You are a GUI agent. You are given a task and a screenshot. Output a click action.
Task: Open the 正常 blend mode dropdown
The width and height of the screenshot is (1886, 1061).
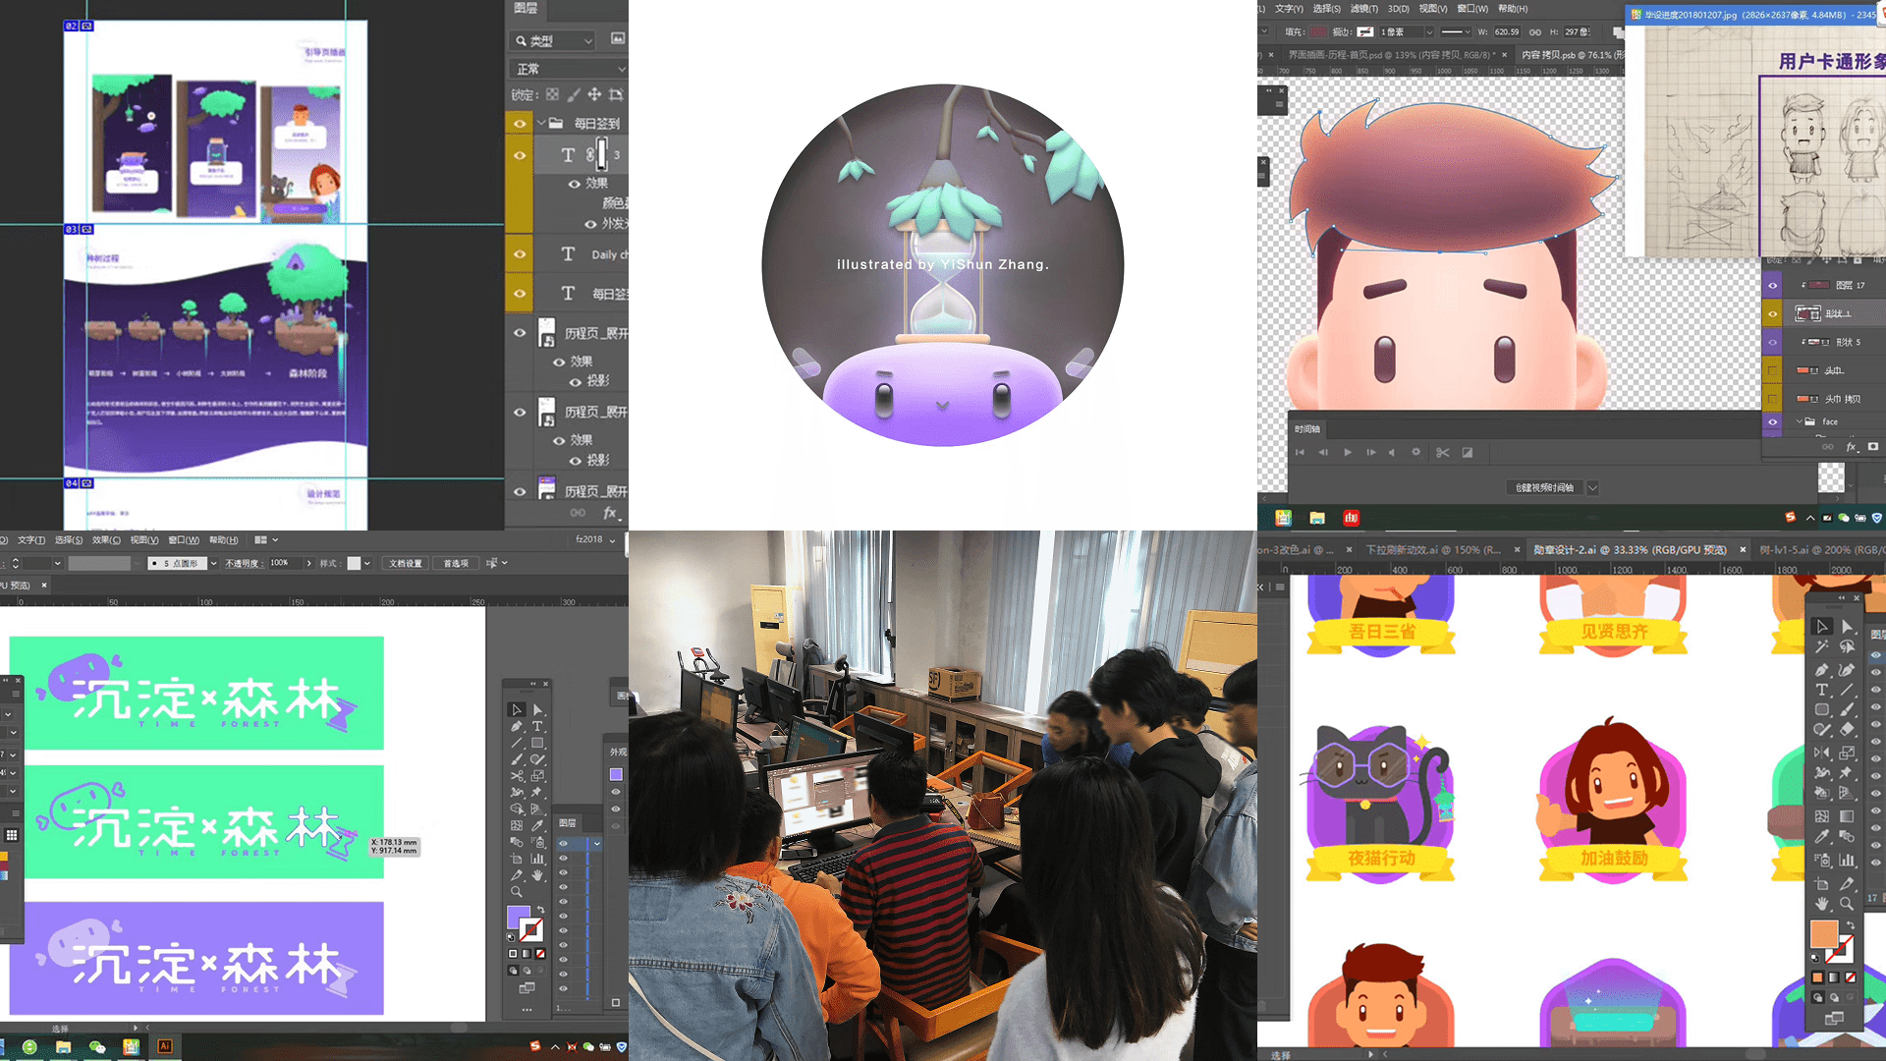pos(568,69)
